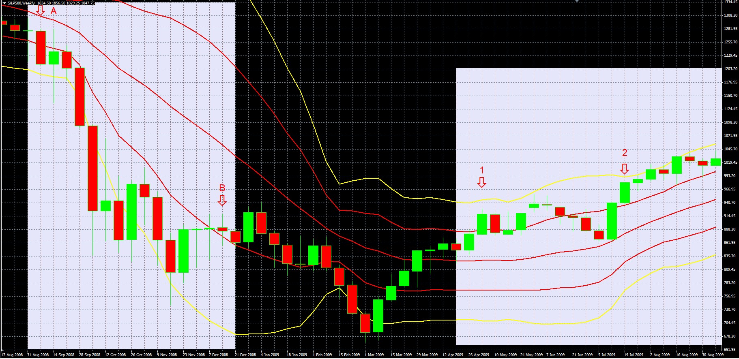Click the 940.70 price on the right axis

pyautogui.click(x=730, y=203)
